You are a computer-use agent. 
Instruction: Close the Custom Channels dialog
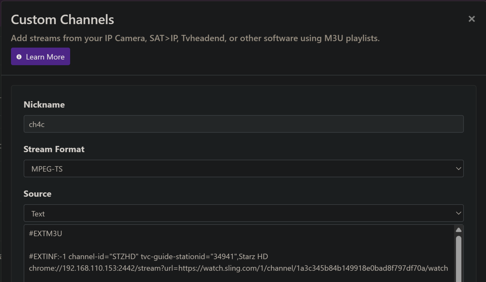pos(471,19)
